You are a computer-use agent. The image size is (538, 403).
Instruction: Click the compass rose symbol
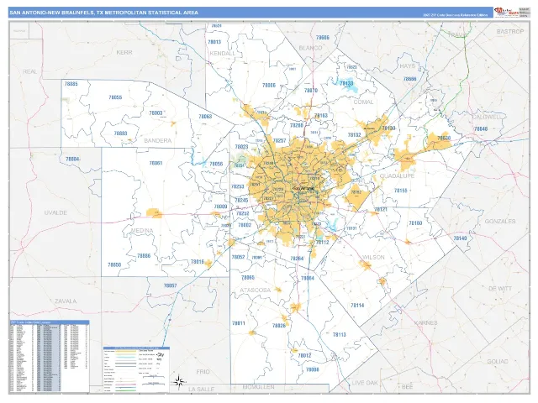pos(179,381)
